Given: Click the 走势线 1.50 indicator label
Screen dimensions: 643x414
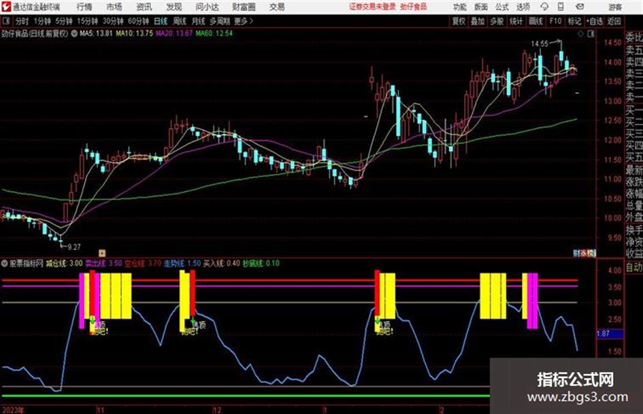Looking at the screenshot, I should pyautogui.click(x=182, y=263).
